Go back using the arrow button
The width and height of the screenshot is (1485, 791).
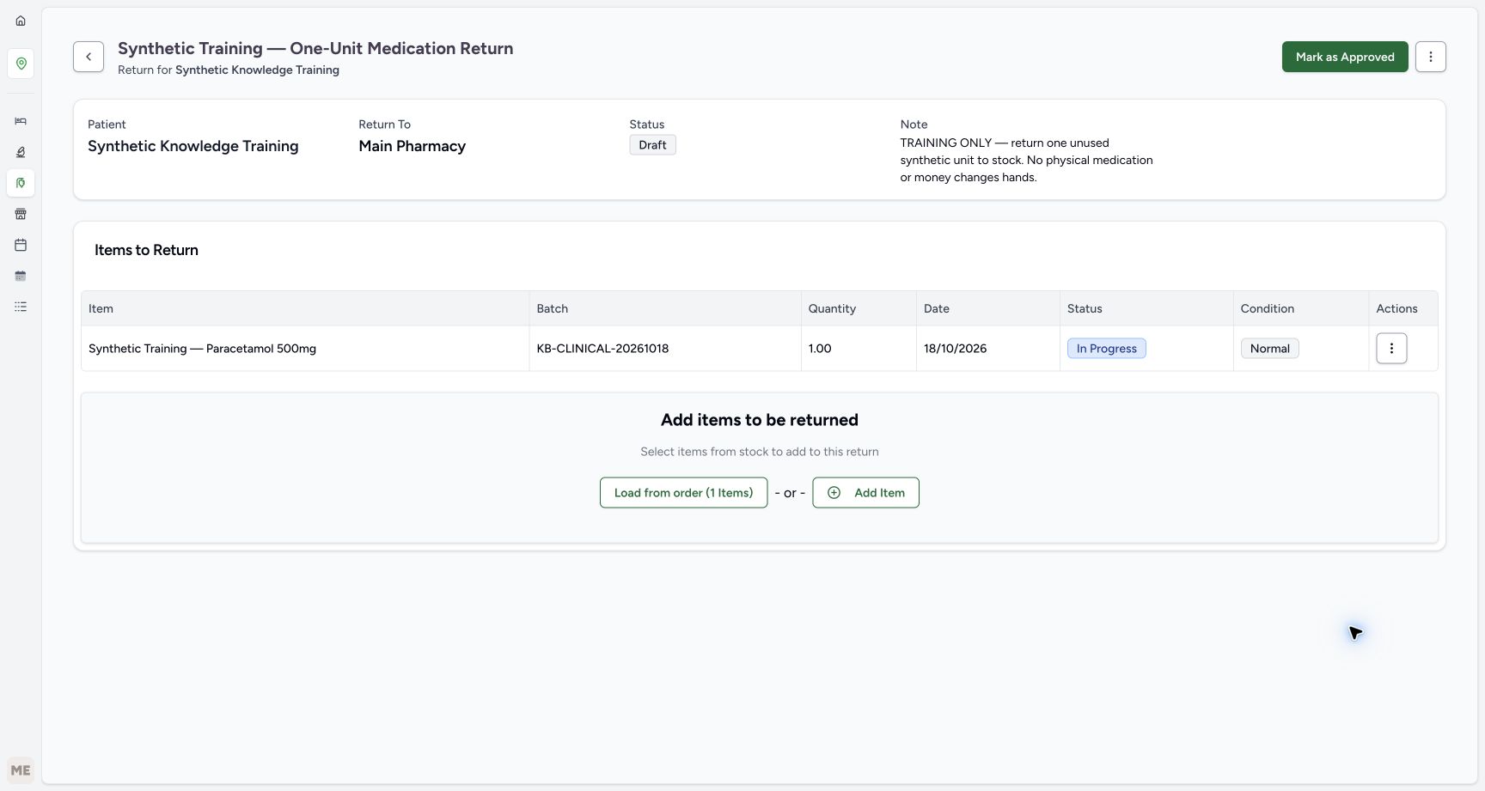[x=89, y=57]
